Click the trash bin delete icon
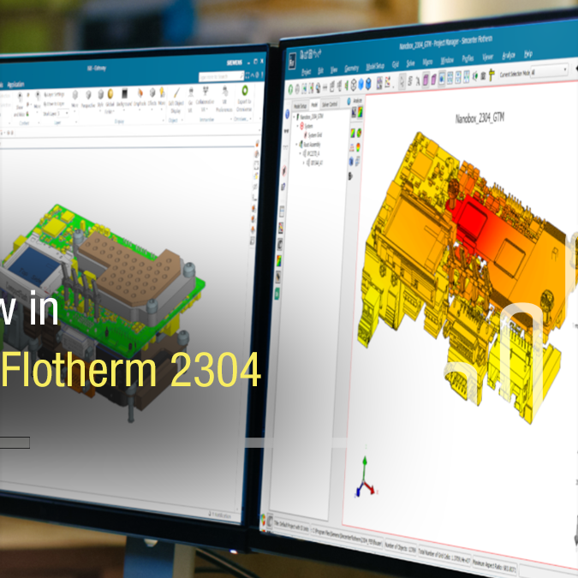 click(483, 75)
